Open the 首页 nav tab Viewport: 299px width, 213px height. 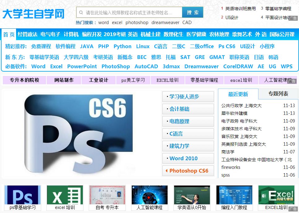pos(9,35)
